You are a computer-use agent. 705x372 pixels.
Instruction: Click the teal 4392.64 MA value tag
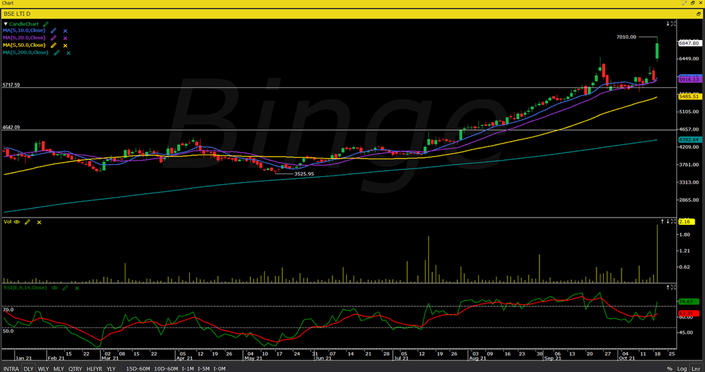[689, 140]
